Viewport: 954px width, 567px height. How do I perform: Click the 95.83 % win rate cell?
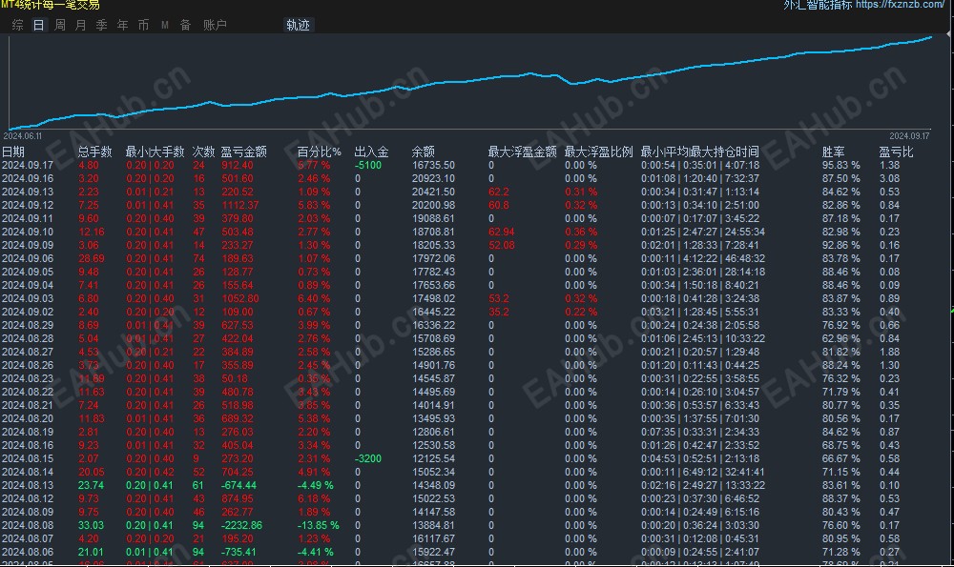coord(840,165)
